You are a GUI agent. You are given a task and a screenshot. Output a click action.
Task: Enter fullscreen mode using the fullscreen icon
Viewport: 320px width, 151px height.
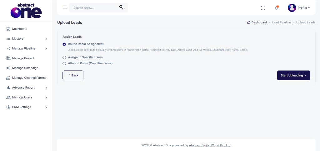263,8
